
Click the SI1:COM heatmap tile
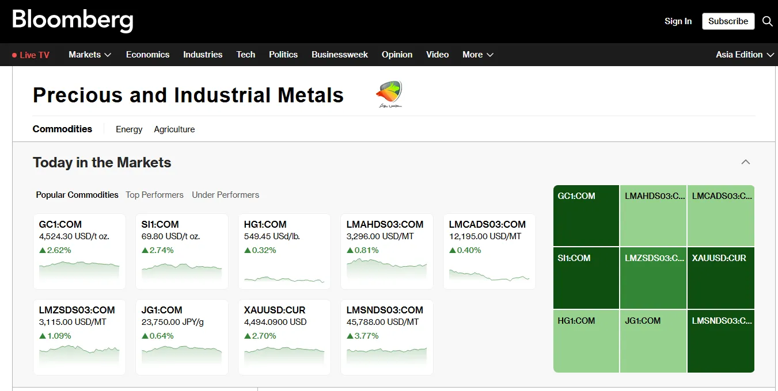click(x=586, y=278)
